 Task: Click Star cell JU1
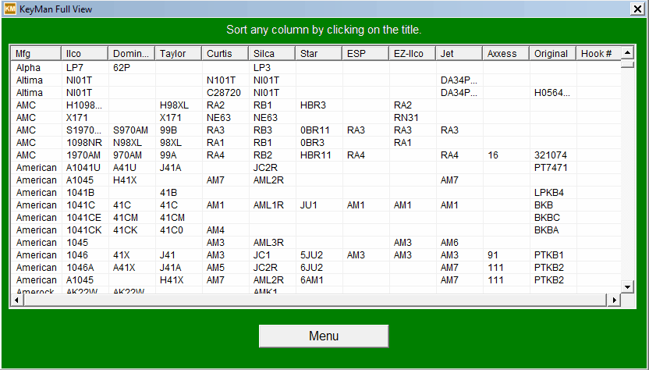(x=309, y=205)
